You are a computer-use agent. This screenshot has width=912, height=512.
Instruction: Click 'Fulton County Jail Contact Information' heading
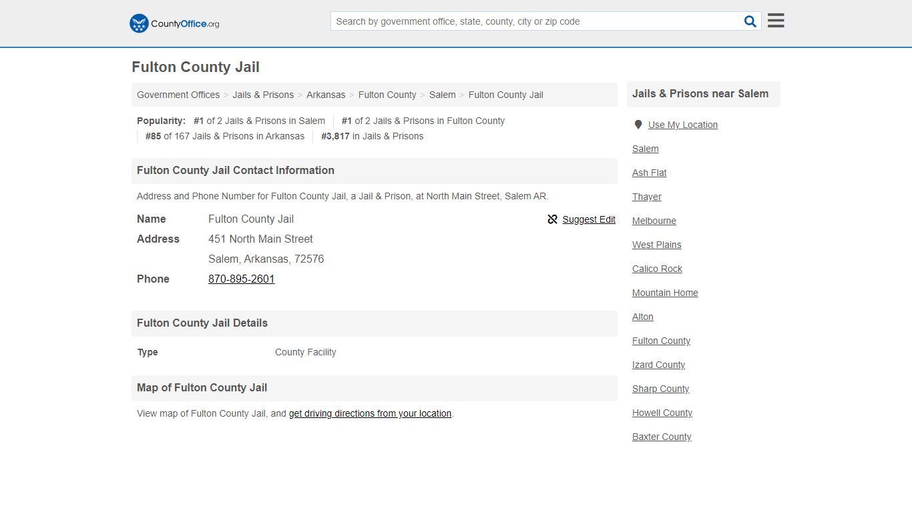click(236, 170)
